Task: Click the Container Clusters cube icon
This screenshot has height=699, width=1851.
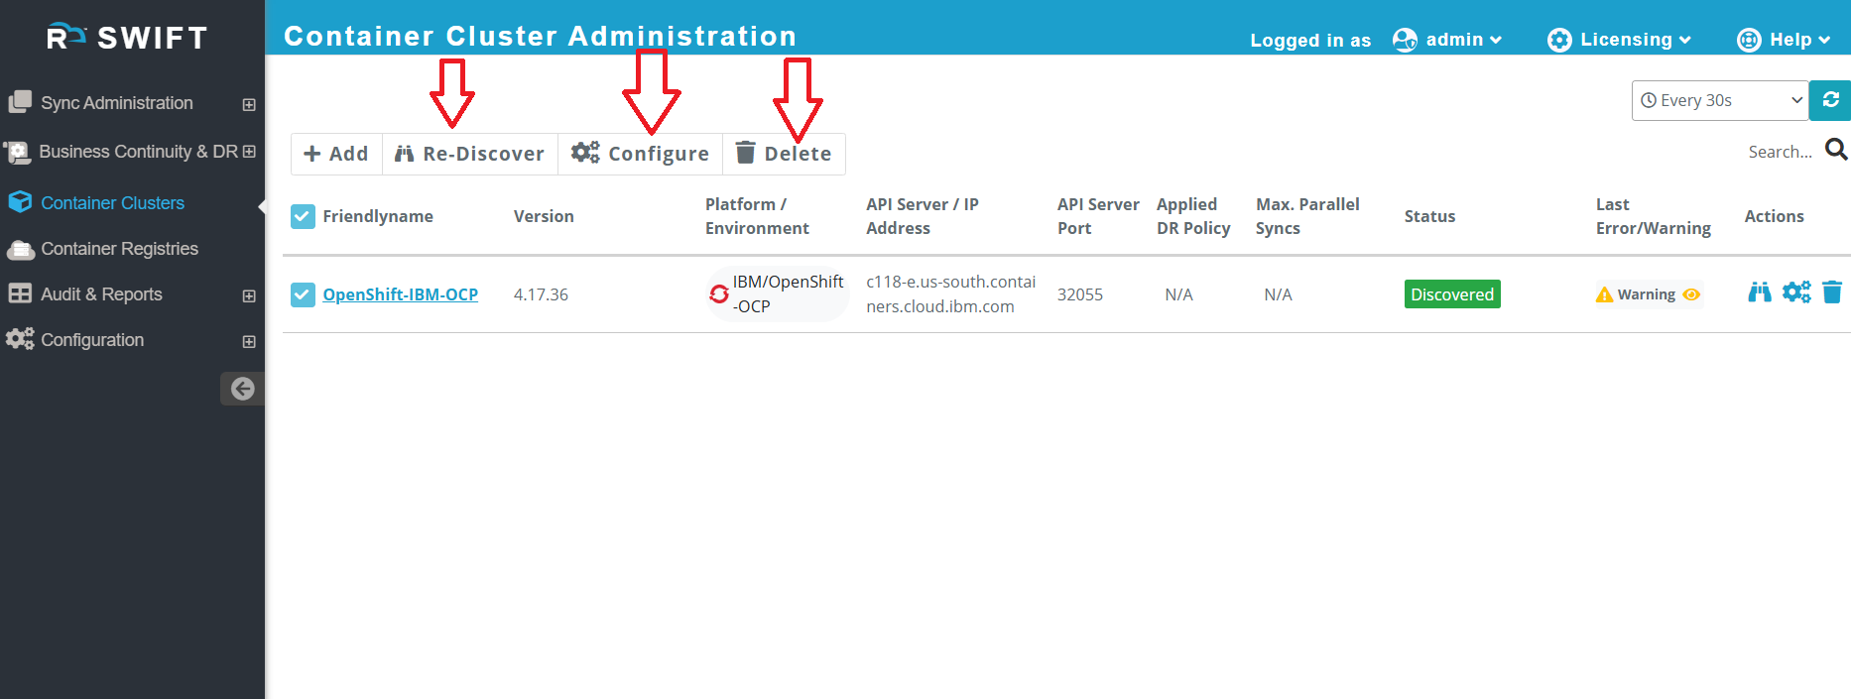Action: click(x=20, y=202)
